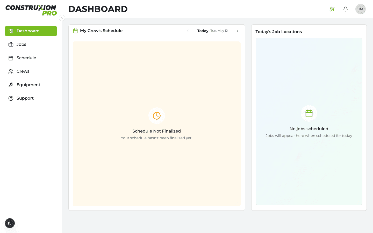Click the Dashboard grid icon
The image size is (373, 233).
pos(11,31)
